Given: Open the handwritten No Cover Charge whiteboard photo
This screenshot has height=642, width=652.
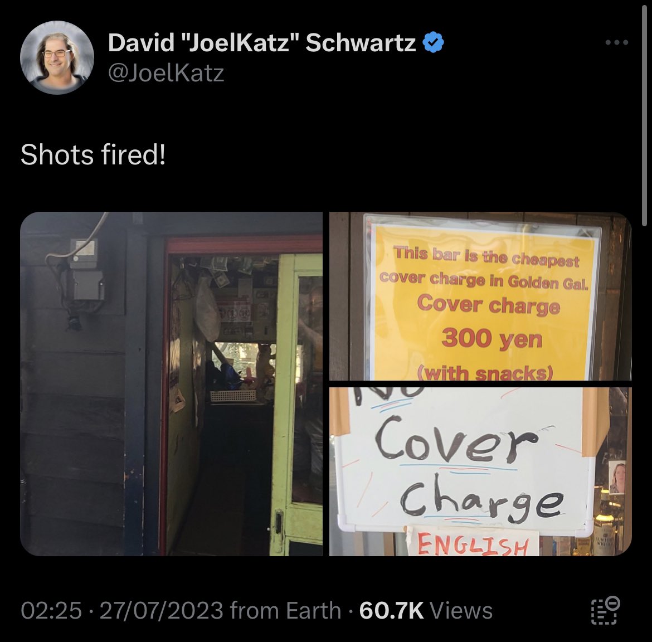Looking at the screenshot, I should (480, 471).
